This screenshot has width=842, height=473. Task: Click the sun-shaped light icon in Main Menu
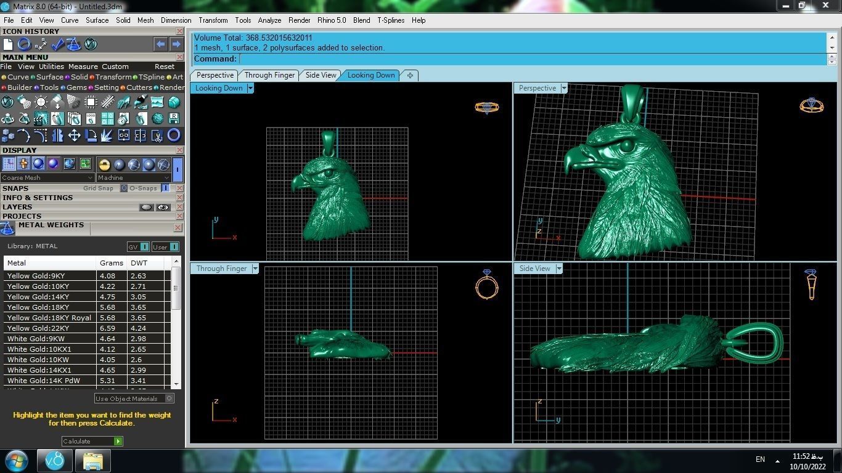[41, 102]
